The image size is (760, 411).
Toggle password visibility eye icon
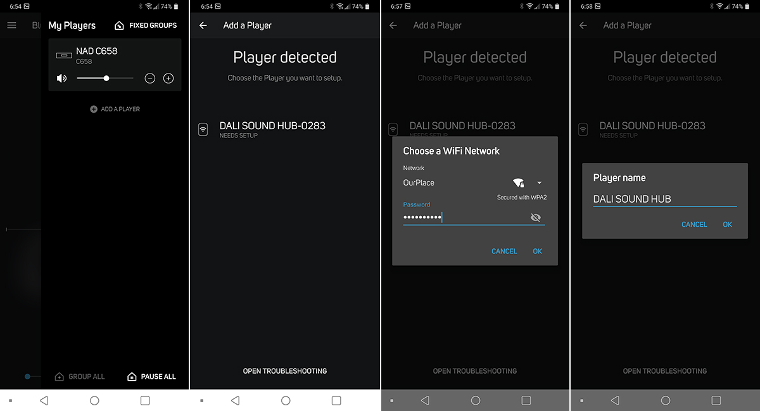(536, 218)
